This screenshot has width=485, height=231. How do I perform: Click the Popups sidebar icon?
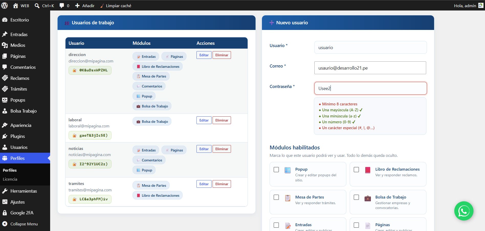click(x=5, y=100)
